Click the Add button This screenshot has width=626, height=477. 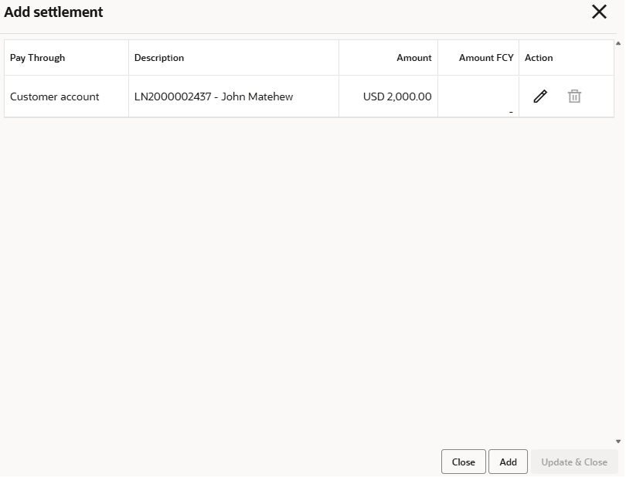tap(509, 462)
